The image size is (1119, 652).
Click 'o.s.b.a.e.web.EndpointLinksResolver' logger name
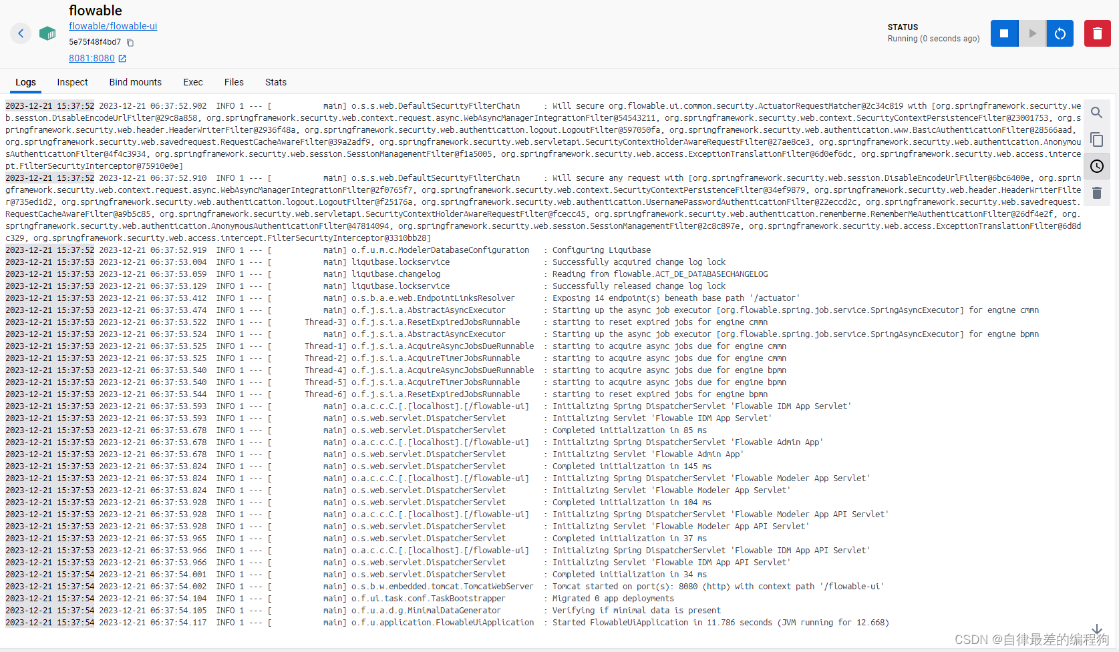coord(434,298)
